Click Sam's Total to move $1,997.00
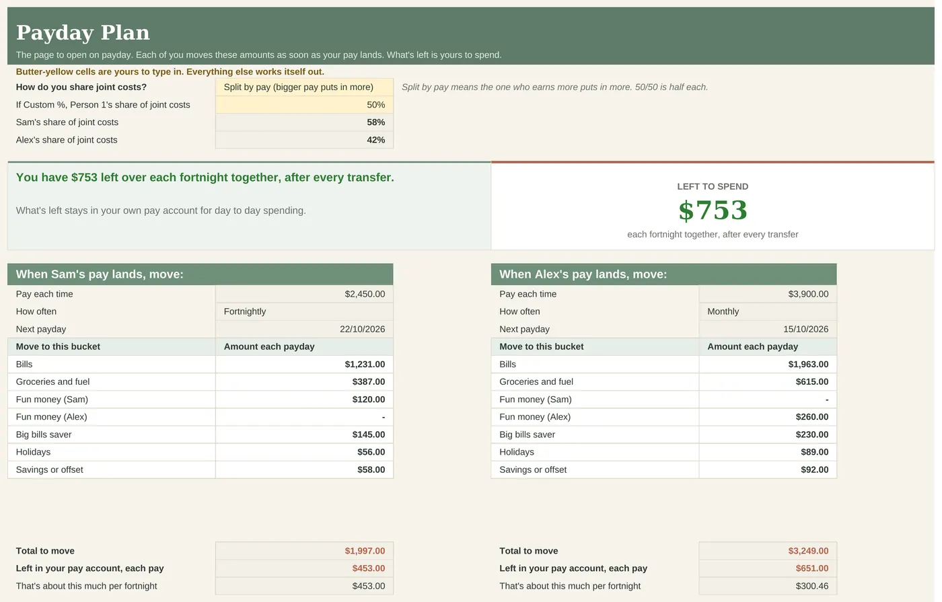The width and height of the screenshot is (942, 602). pos(304,551)
